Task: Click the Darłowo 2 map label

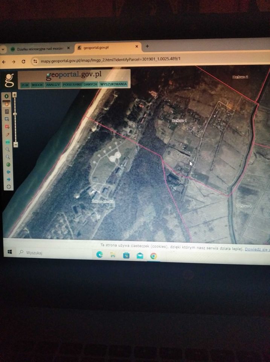Action: 240,77
